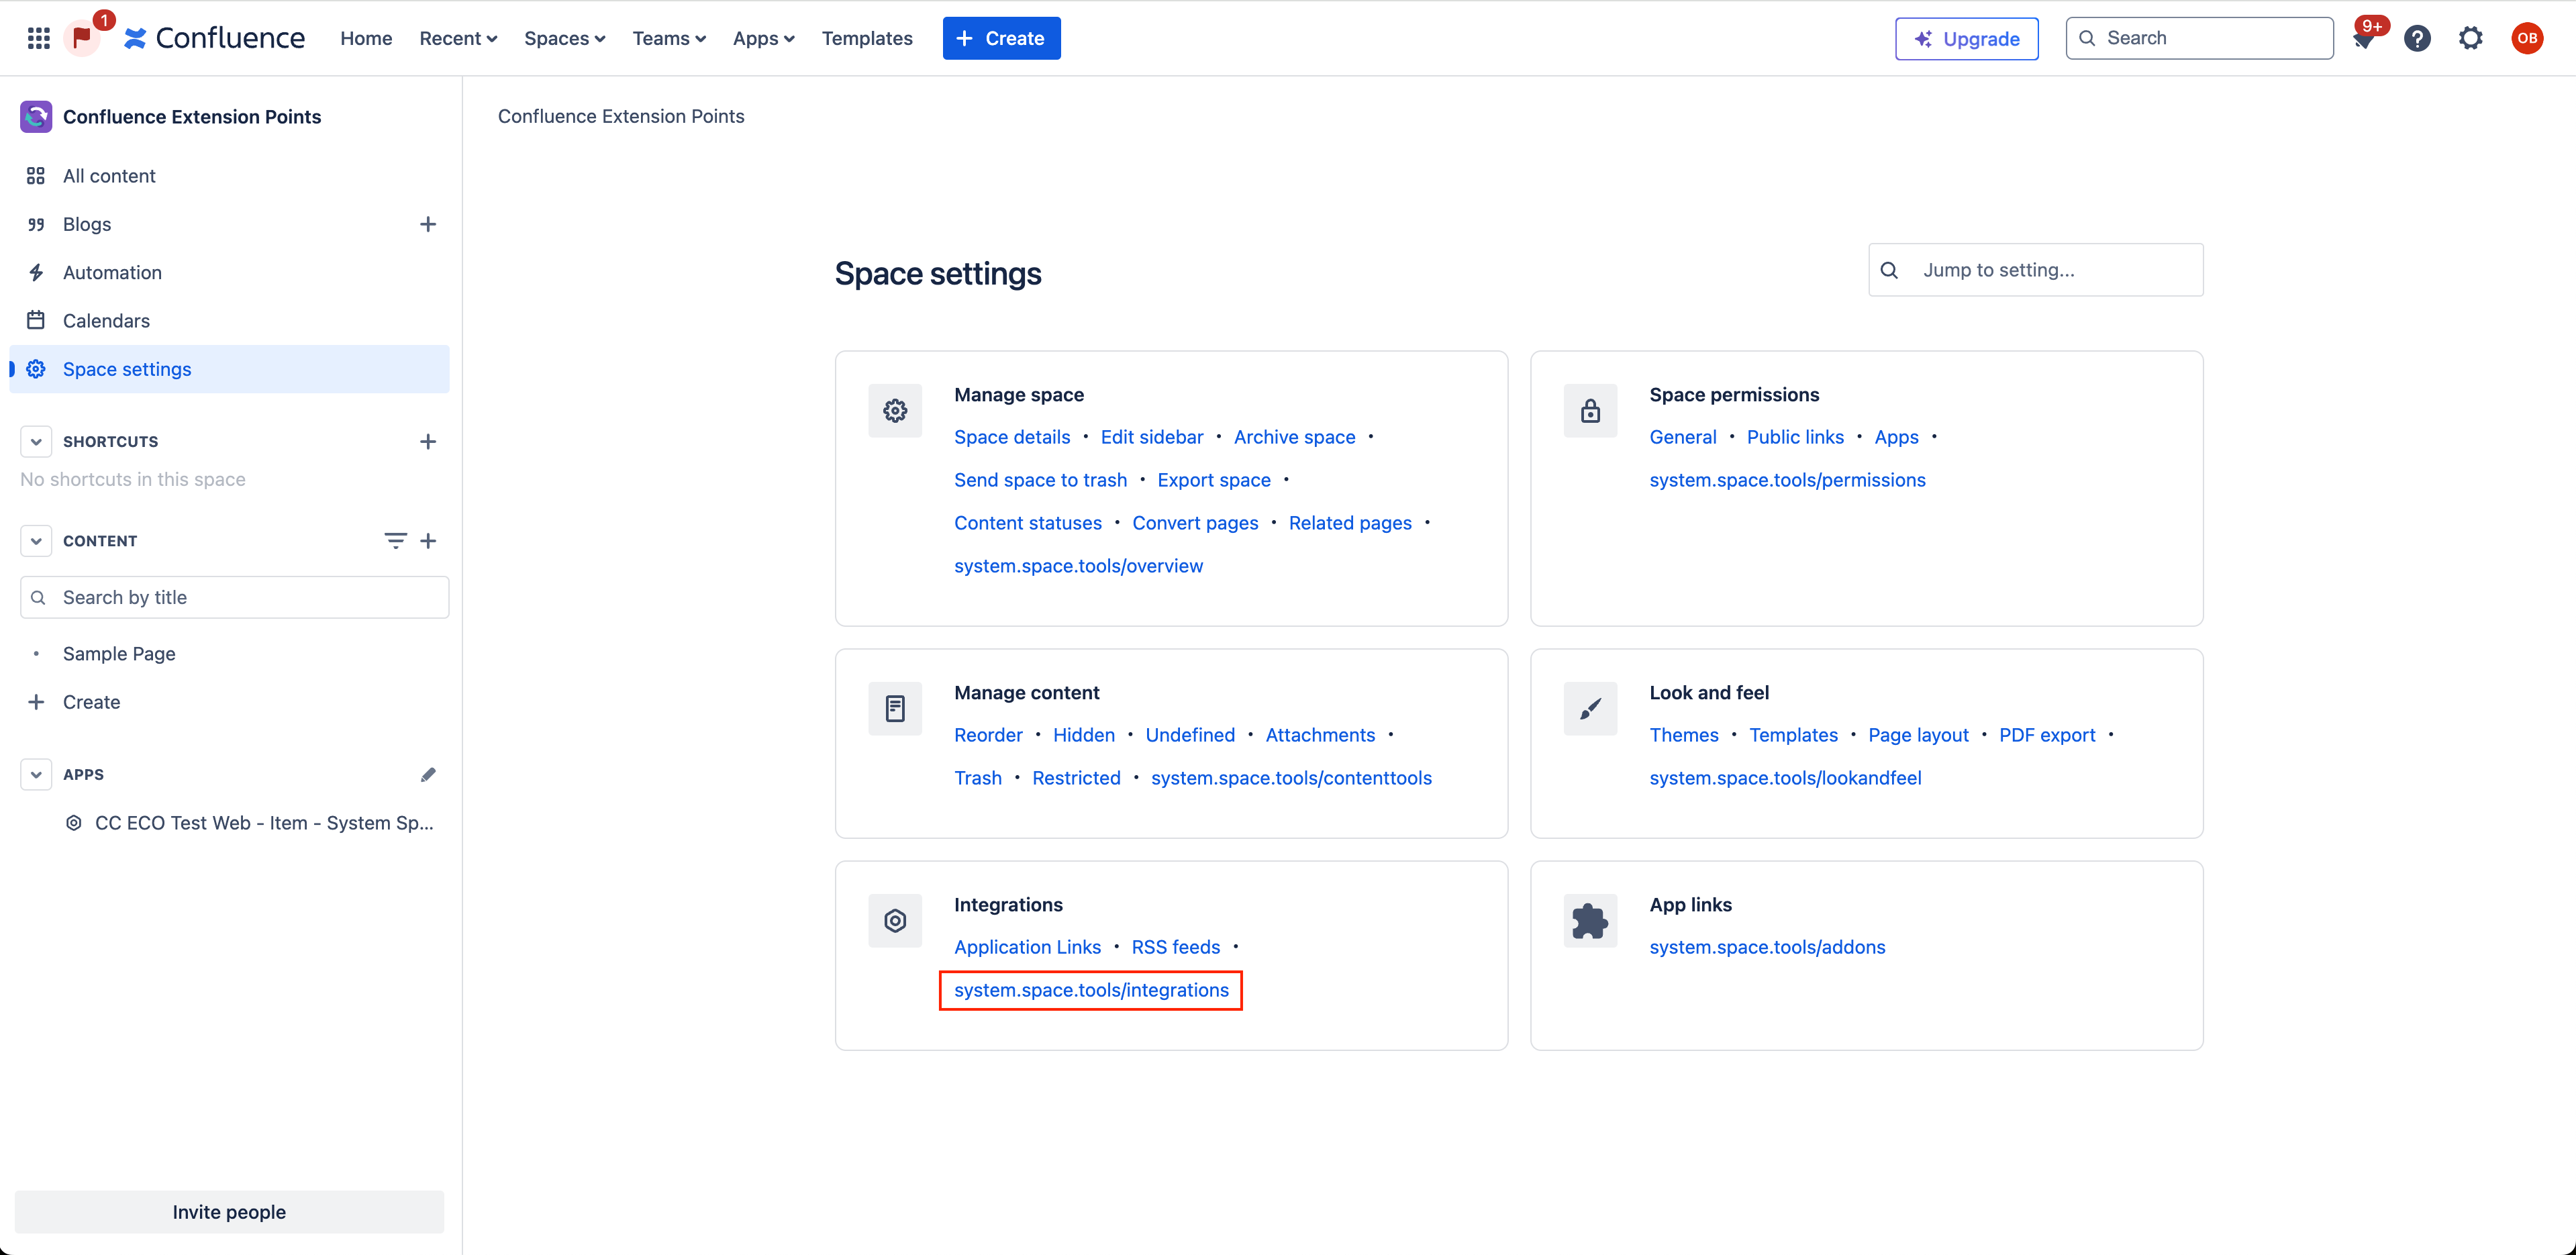Collapse the Shortcuts section chevron
2576x1255 pixels.
(x=36, y=441)
